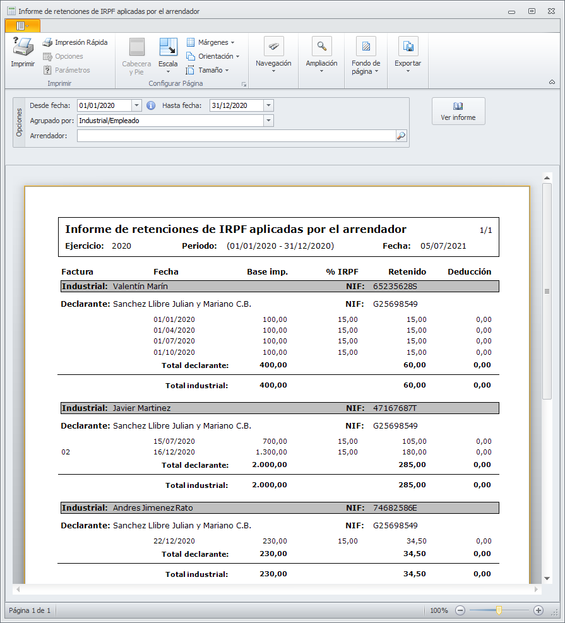Open the Orientación dropdown

coord(213,56)
